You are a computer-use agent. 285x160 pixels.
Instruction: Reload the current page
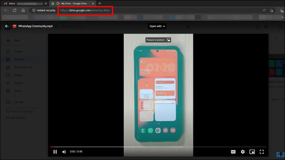pos(14,10)
